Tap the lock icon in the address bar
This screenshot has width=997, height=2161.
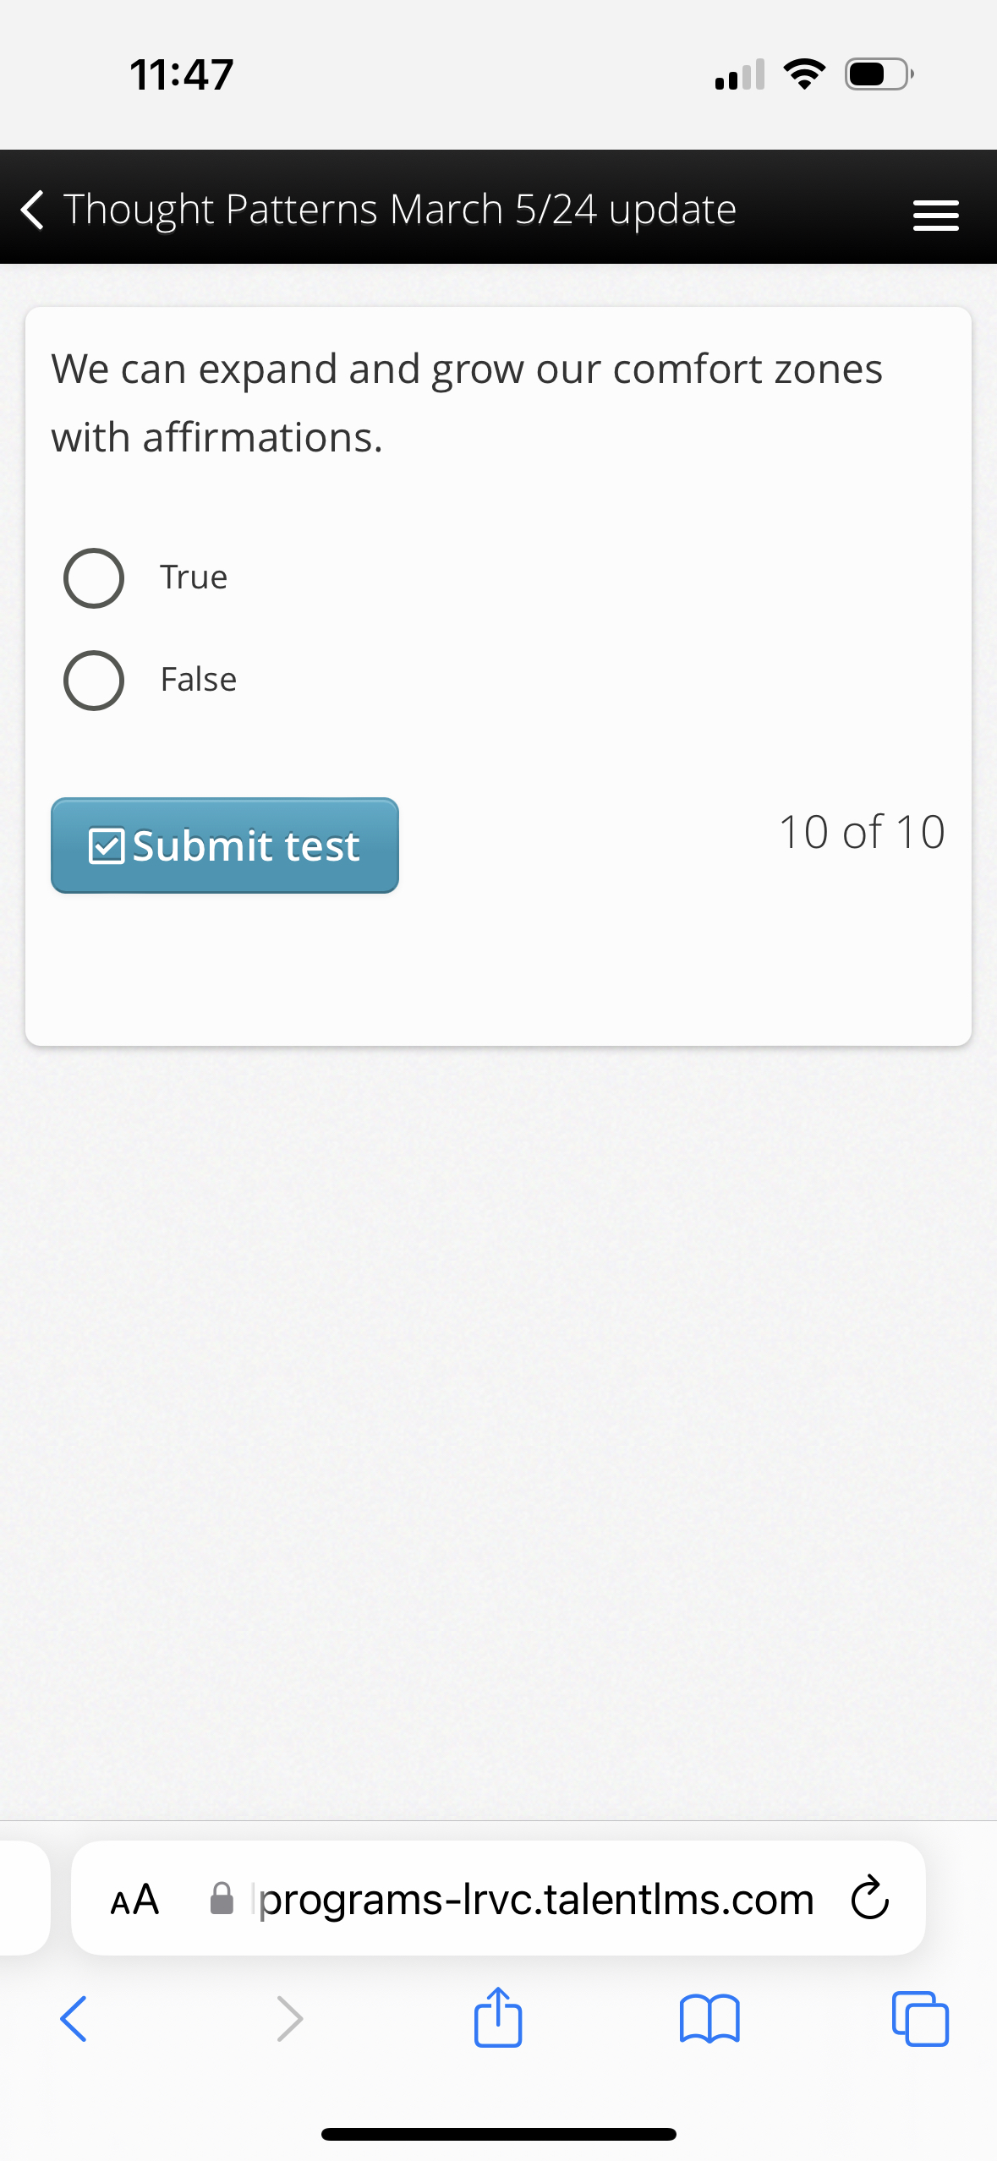[x=222, y=1897]
